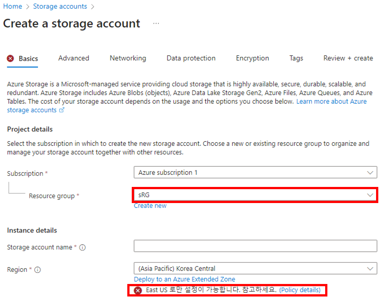Click the Create new resource group link
This screenshot has height=305, width=385.
click(x=150, y=206)
